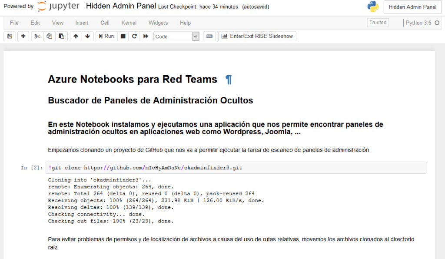The height and width of the screenshot is (259, 445).
Task: Run the selected cell
Action: [106, 37]
